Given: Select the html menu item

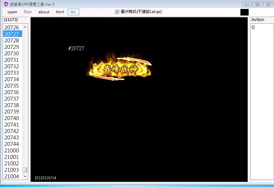Looking at the screenshot, I should click(60, 12).
